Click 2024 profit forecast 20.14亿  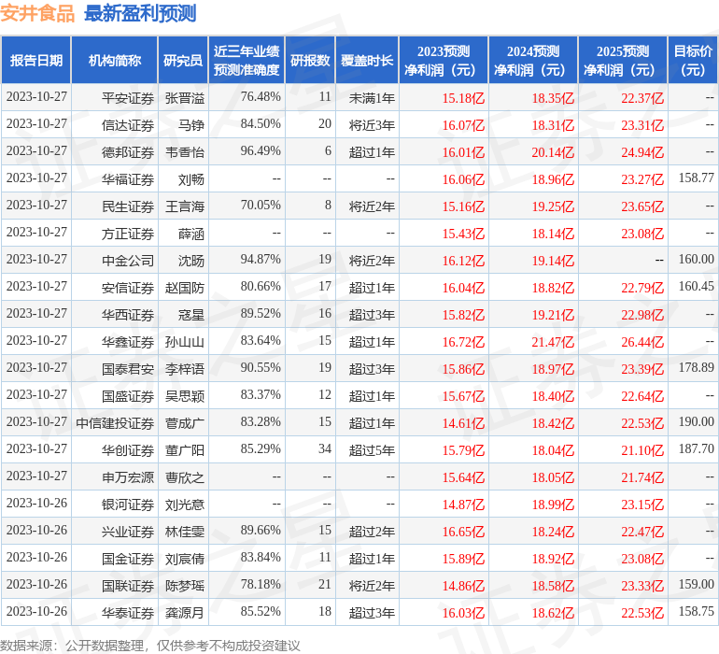(553, 152)
